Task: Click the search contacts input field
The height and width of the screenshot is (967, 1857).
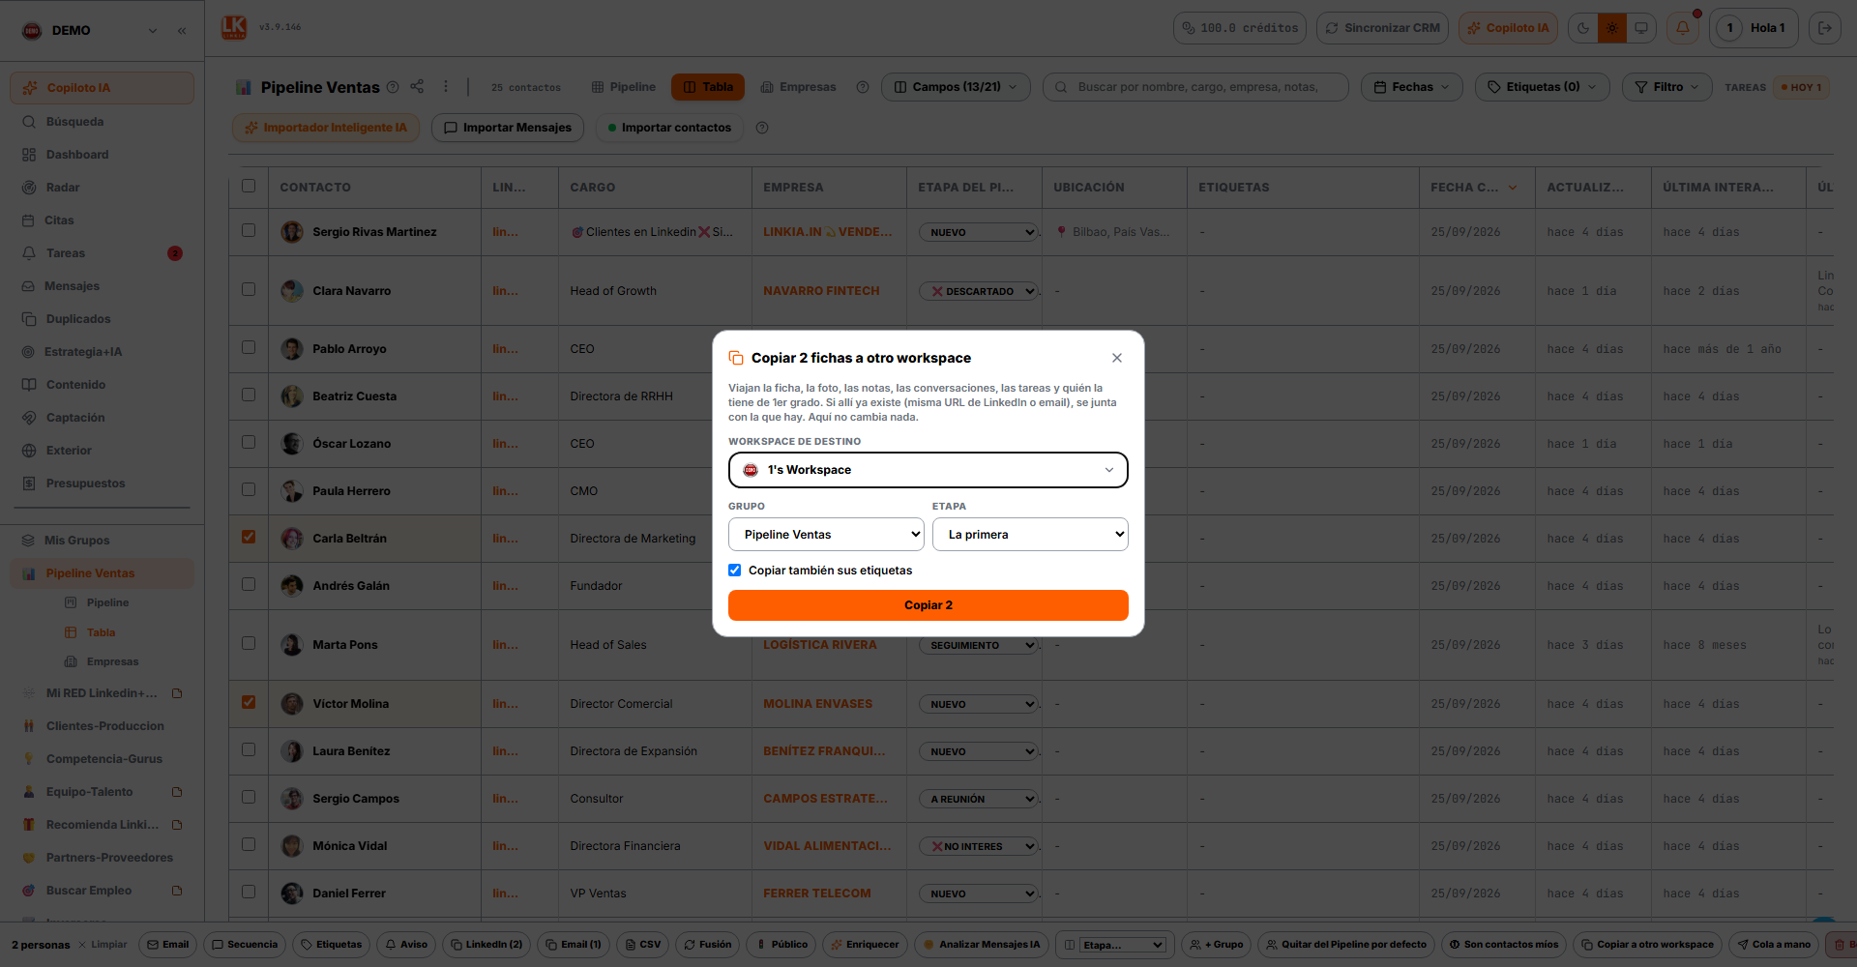Action: click(1195, 87)
